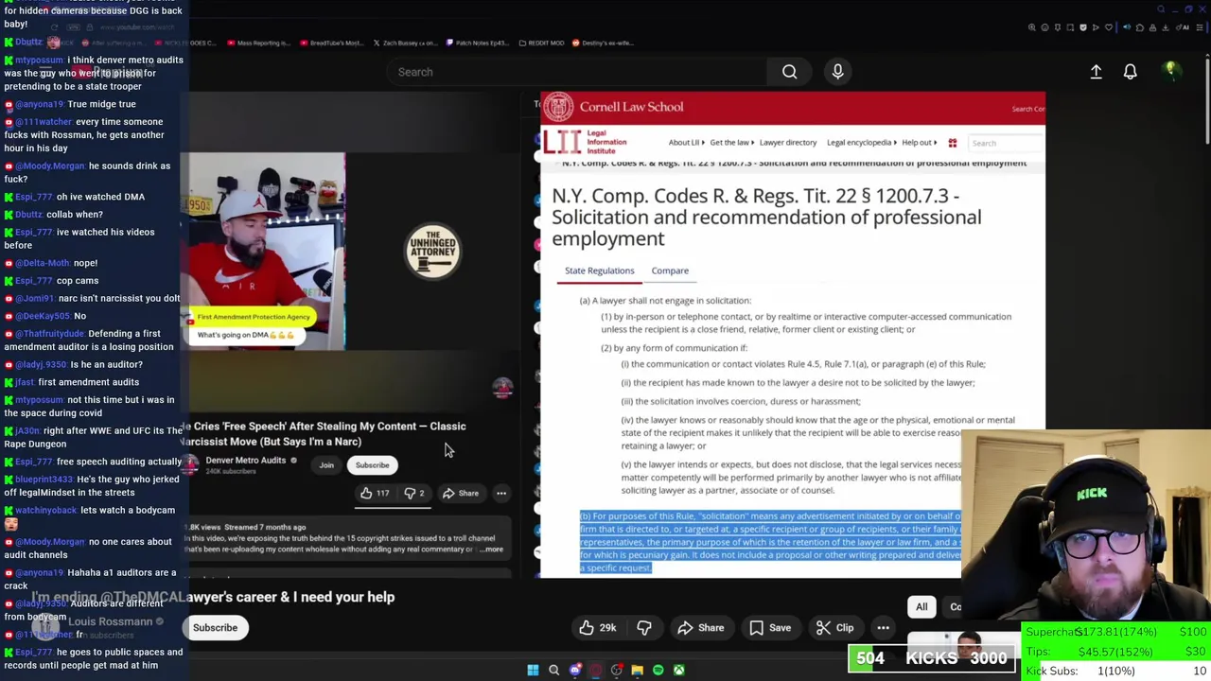1211x681 pixels.
Task: Save the Louis Rossmann video to a playlist
Action: coord(770,628)
